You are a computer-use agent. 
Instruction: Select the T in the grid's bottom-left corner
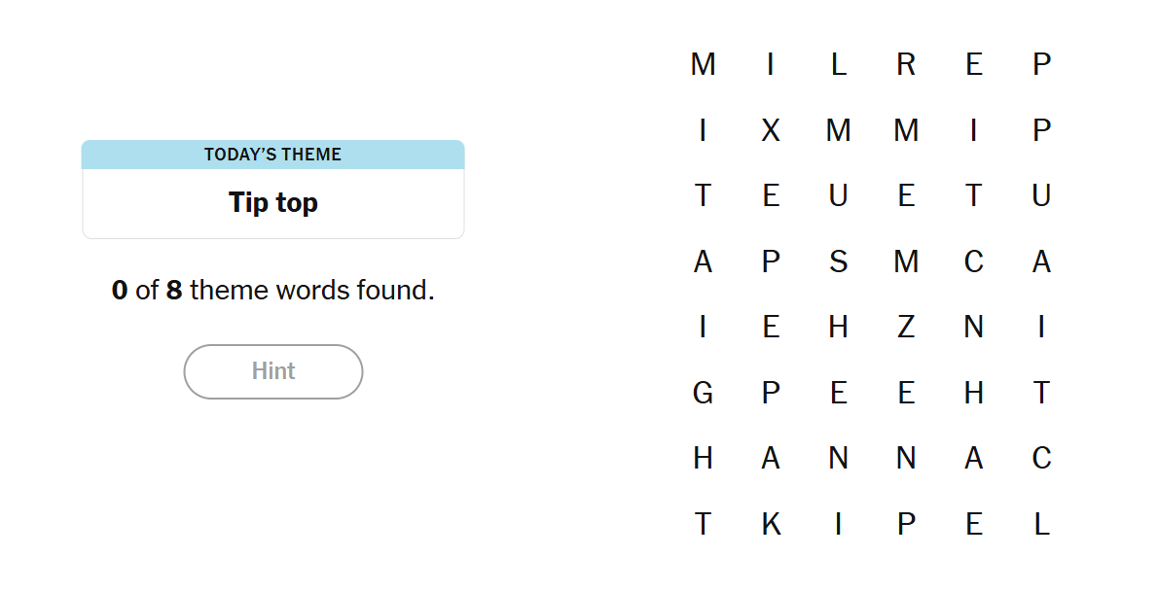pos(703,525)
